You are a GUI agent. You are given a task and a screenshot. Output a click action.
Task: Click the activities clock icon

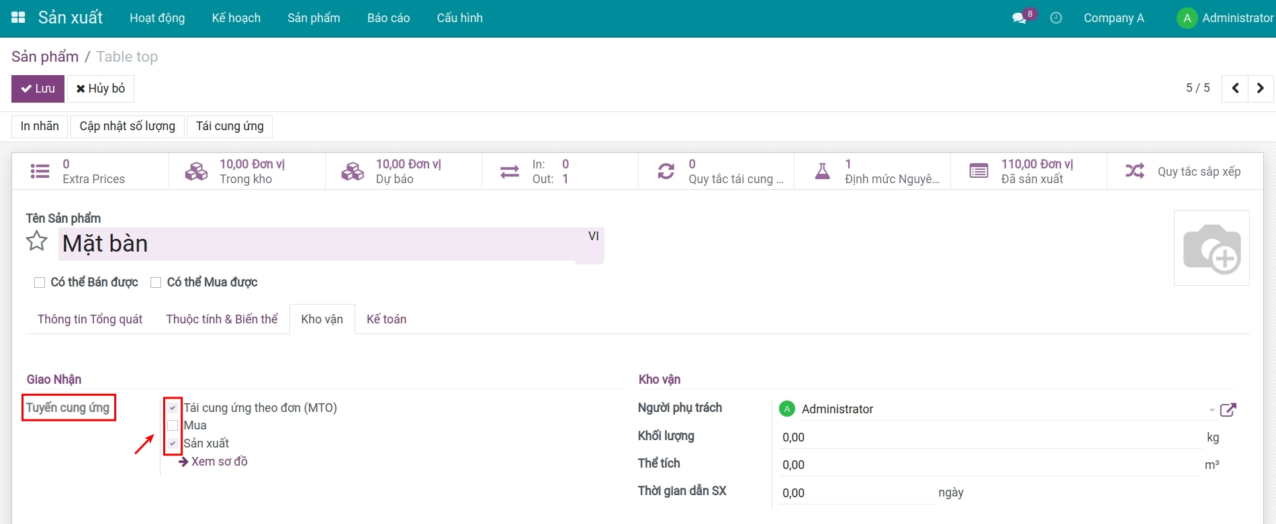pos(1056,18)
